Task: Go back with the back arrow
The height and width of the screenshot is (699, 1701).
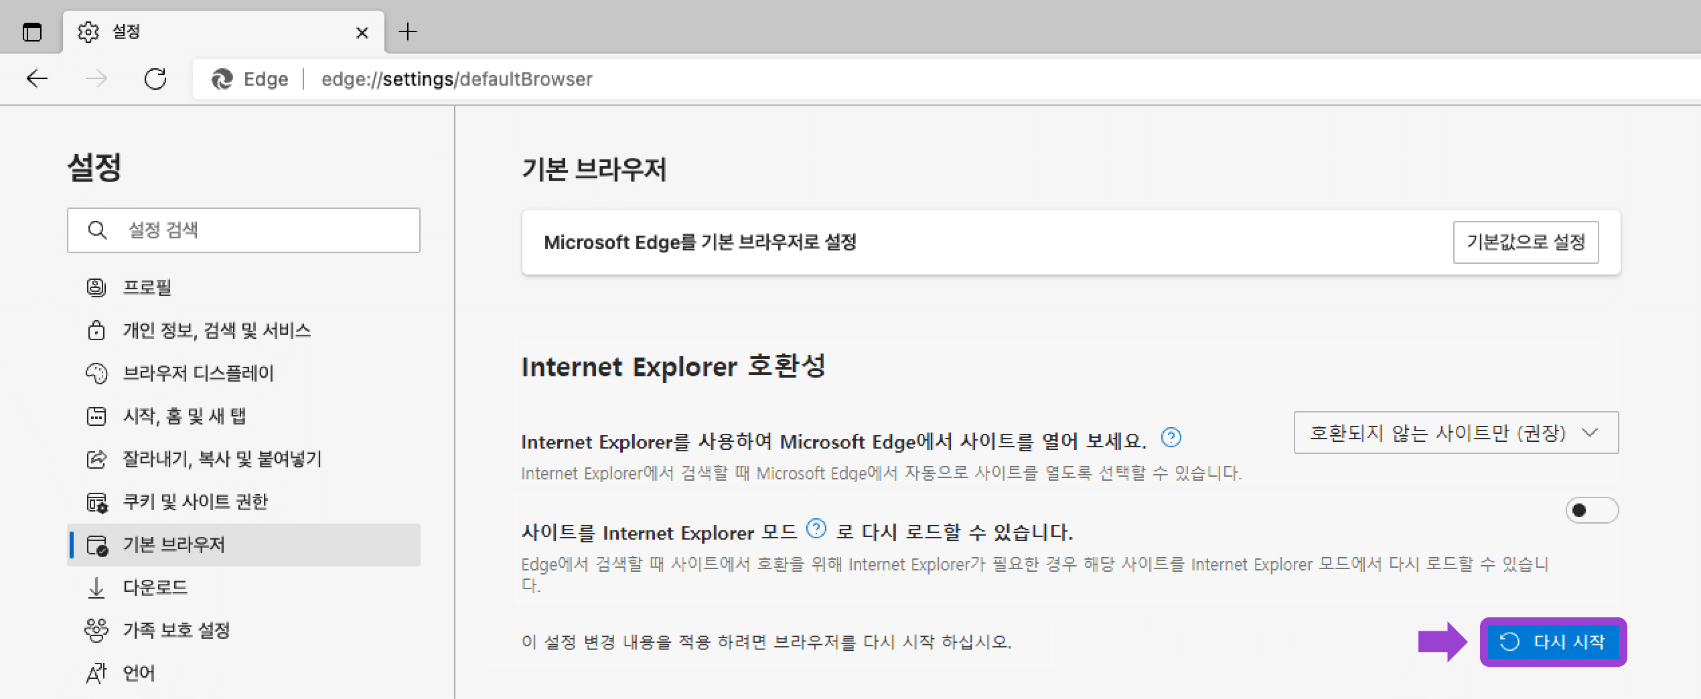Action: tap(38, 79)
